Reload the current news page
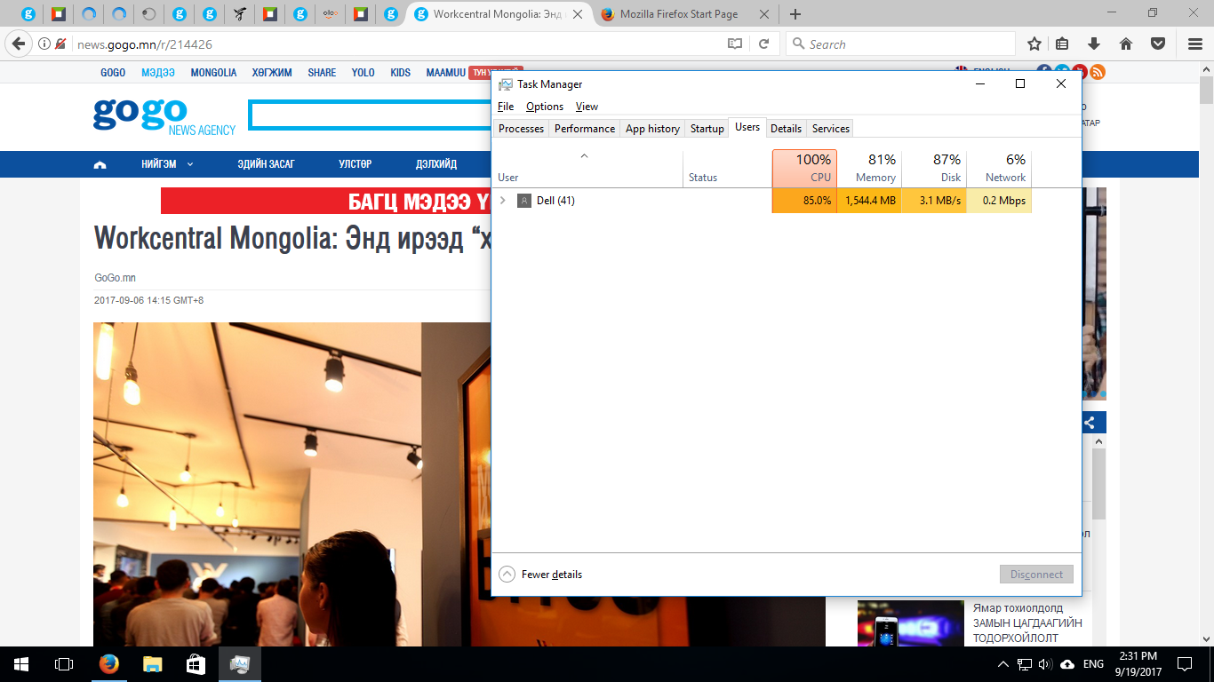The width and height of the screenshot is (1214, 682). coord(766,44)
